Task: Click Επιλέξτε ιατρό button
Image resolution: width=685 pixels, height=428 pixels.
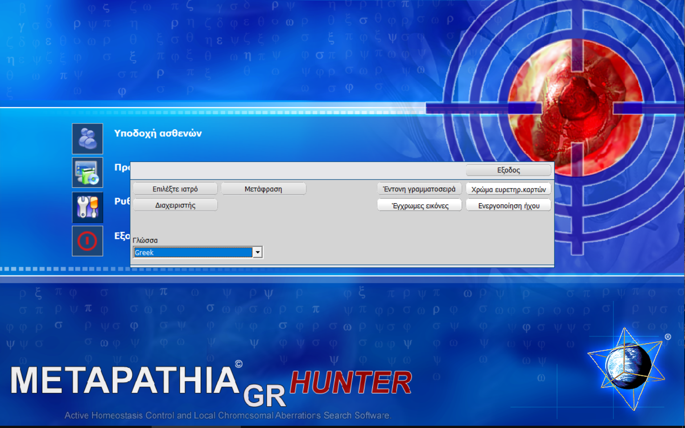Action: 175,189
